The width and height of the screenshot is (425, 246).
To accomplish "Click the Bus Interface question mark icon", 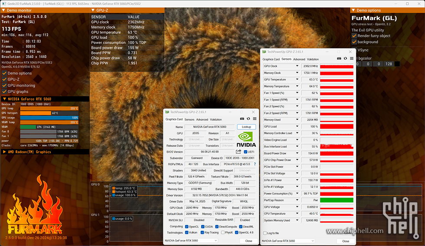I will [255, 164].
